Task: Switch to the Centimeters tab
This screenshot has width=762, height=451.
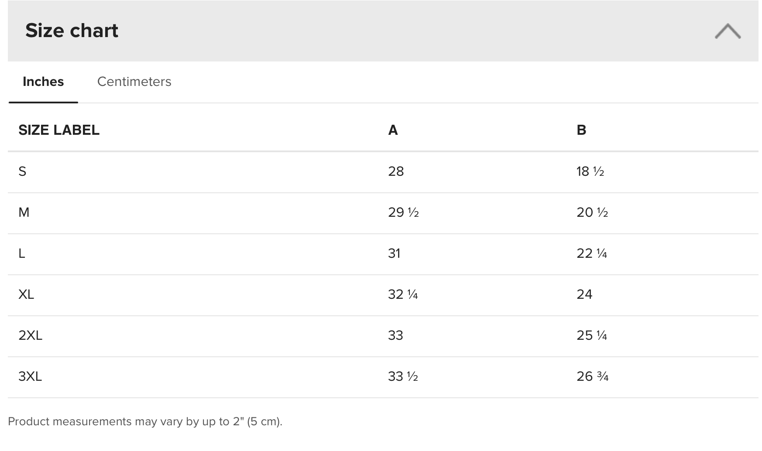Action: tap(134, 82)
